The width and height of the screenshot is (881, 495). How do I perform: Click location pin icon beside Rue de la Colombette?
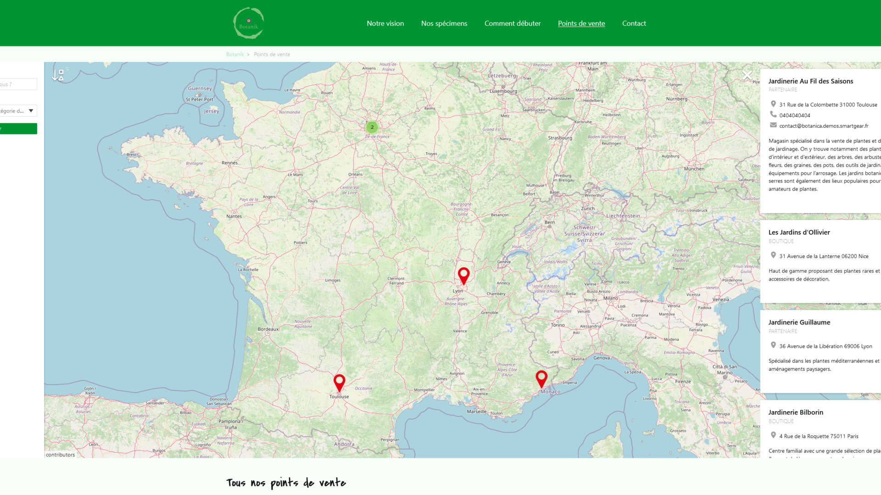773,104
